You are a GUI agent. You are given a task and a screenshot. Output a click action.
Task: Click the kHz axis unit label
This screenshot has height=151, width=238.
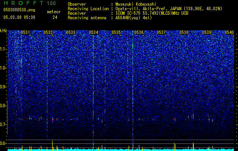[x=3, y=31]
